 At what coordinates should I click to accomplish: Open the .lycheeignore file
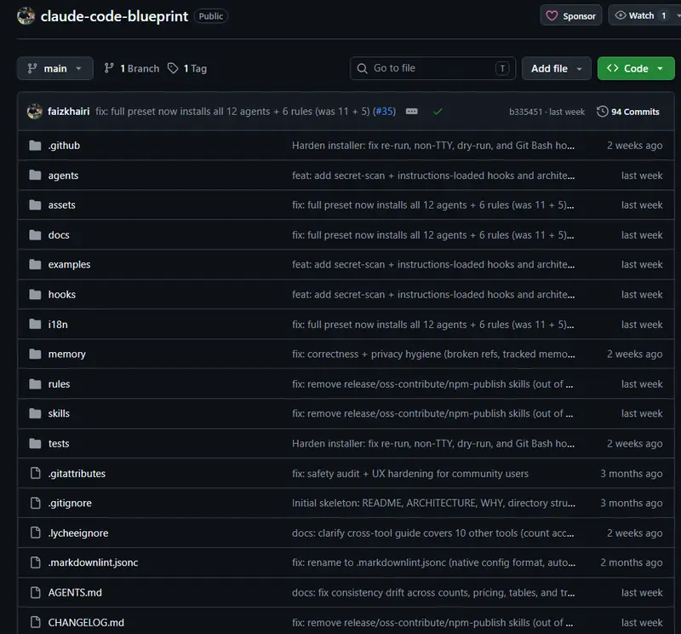coord(78,533)
